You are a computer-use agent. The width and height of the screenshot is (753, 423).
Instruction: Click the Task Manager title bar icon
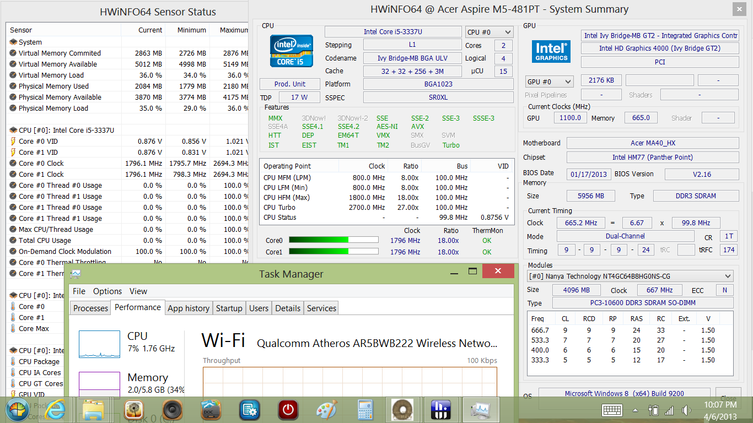[76, 274]
